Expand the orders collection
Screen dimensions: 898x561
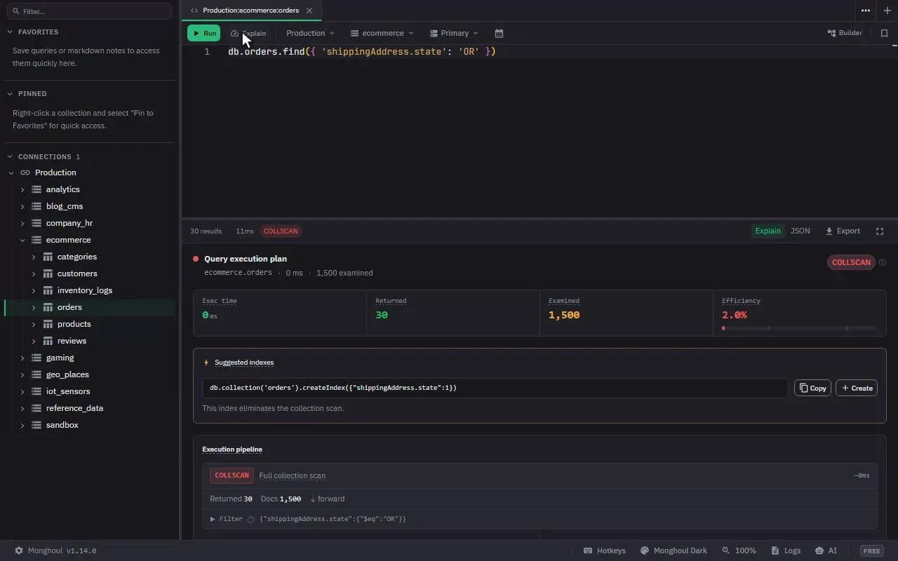(34, 307)
